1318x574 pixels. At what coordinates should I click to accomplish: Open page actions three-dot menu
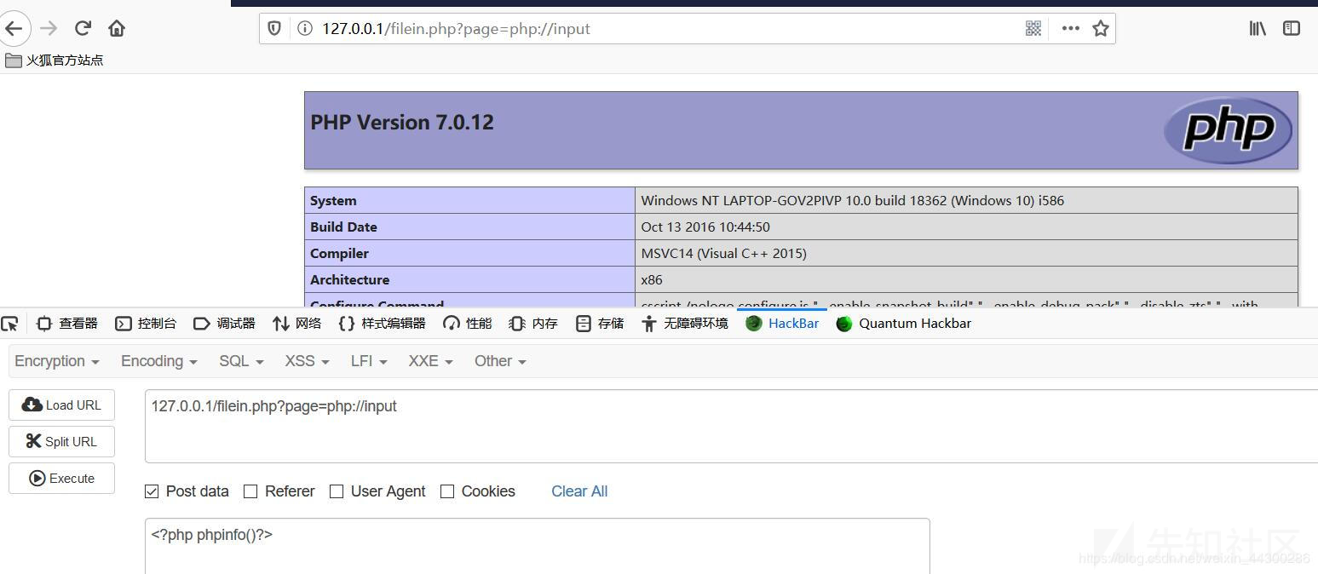pyautogui.click(x=1071, y=28)
